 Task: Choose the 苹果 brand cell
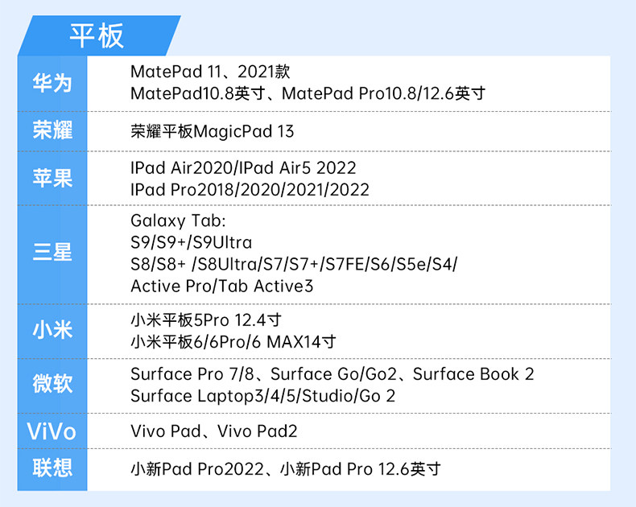click(52, 178)
